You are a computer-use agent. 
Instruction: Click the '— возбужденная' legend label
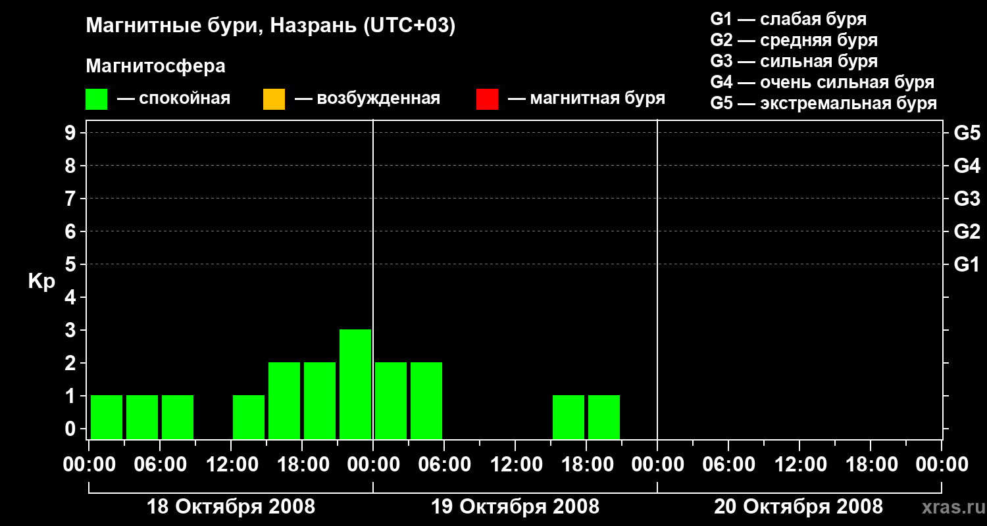click(x=367, y=99)
